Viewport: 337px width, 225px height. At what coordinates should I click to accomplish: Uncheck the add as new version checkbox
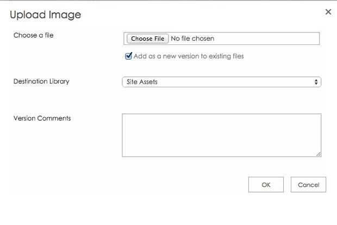point(129,56)
